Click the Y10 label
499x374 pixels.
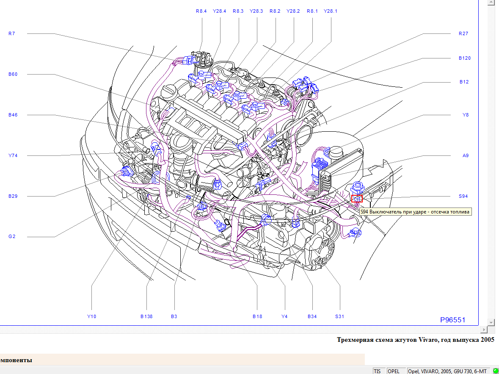[x=92, y=316]
